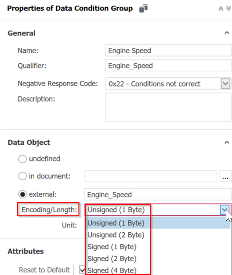Viewport: 232px width, 275px height.
Task: Edit the Qualifier field Engine_Speed
Action: click(168, 66)
